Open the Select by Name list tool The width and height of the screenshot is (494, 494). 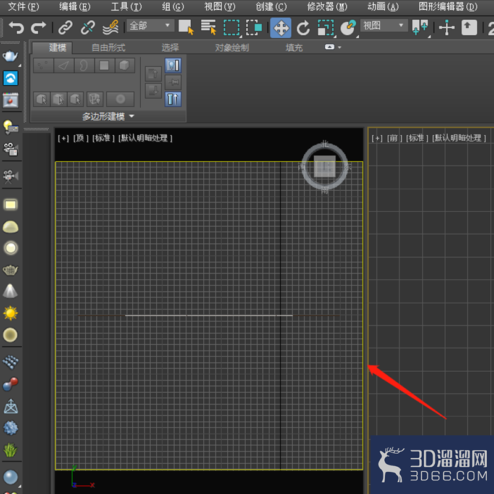[209, 27]
